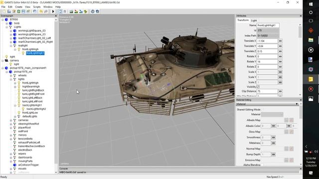Toggle the Visibility checkbox
Screen dimensions: 319x179
point(258,87)
